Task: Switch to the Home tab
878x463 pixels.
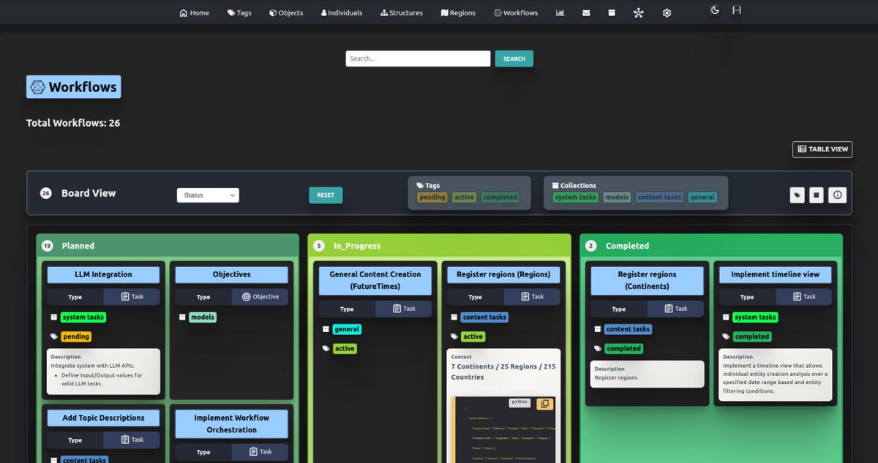Action: pyautogui.click(x=193, y=12)
